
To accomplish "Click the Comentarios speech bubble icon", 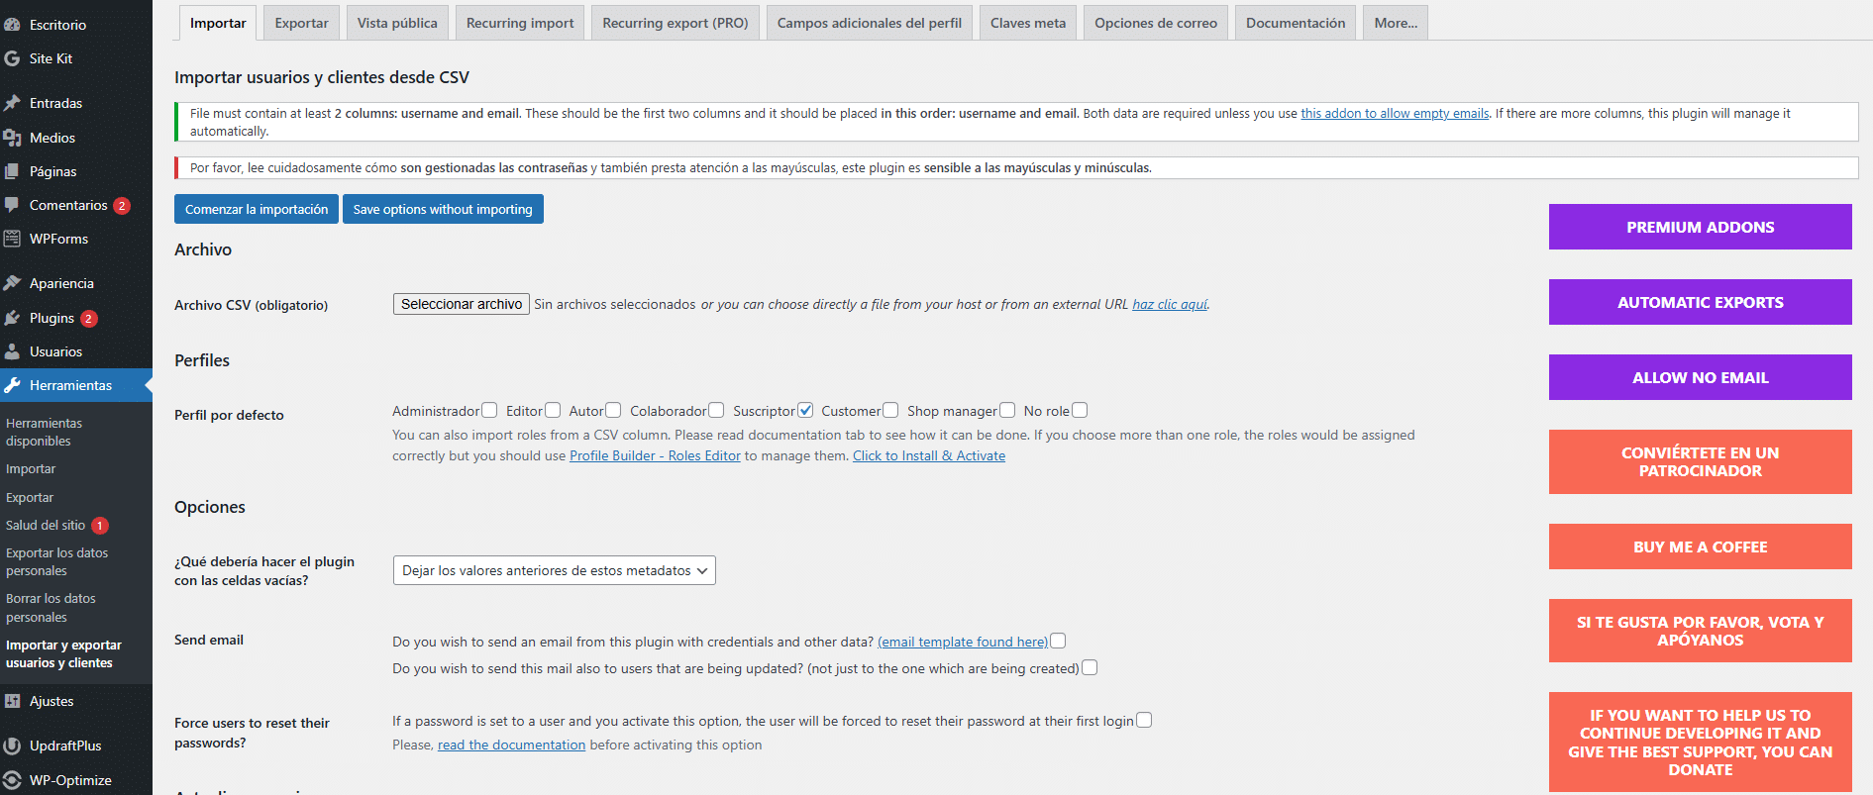I will 12,205.
